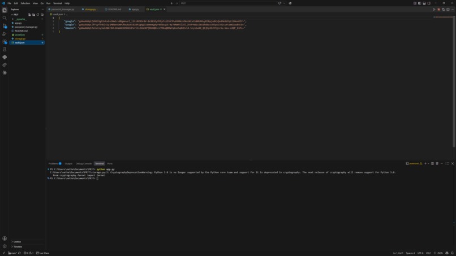Image resolution: width=456 pixels, height=256 pixels.
Task: Navigate back using the arrow
Action: click(171, 3)
